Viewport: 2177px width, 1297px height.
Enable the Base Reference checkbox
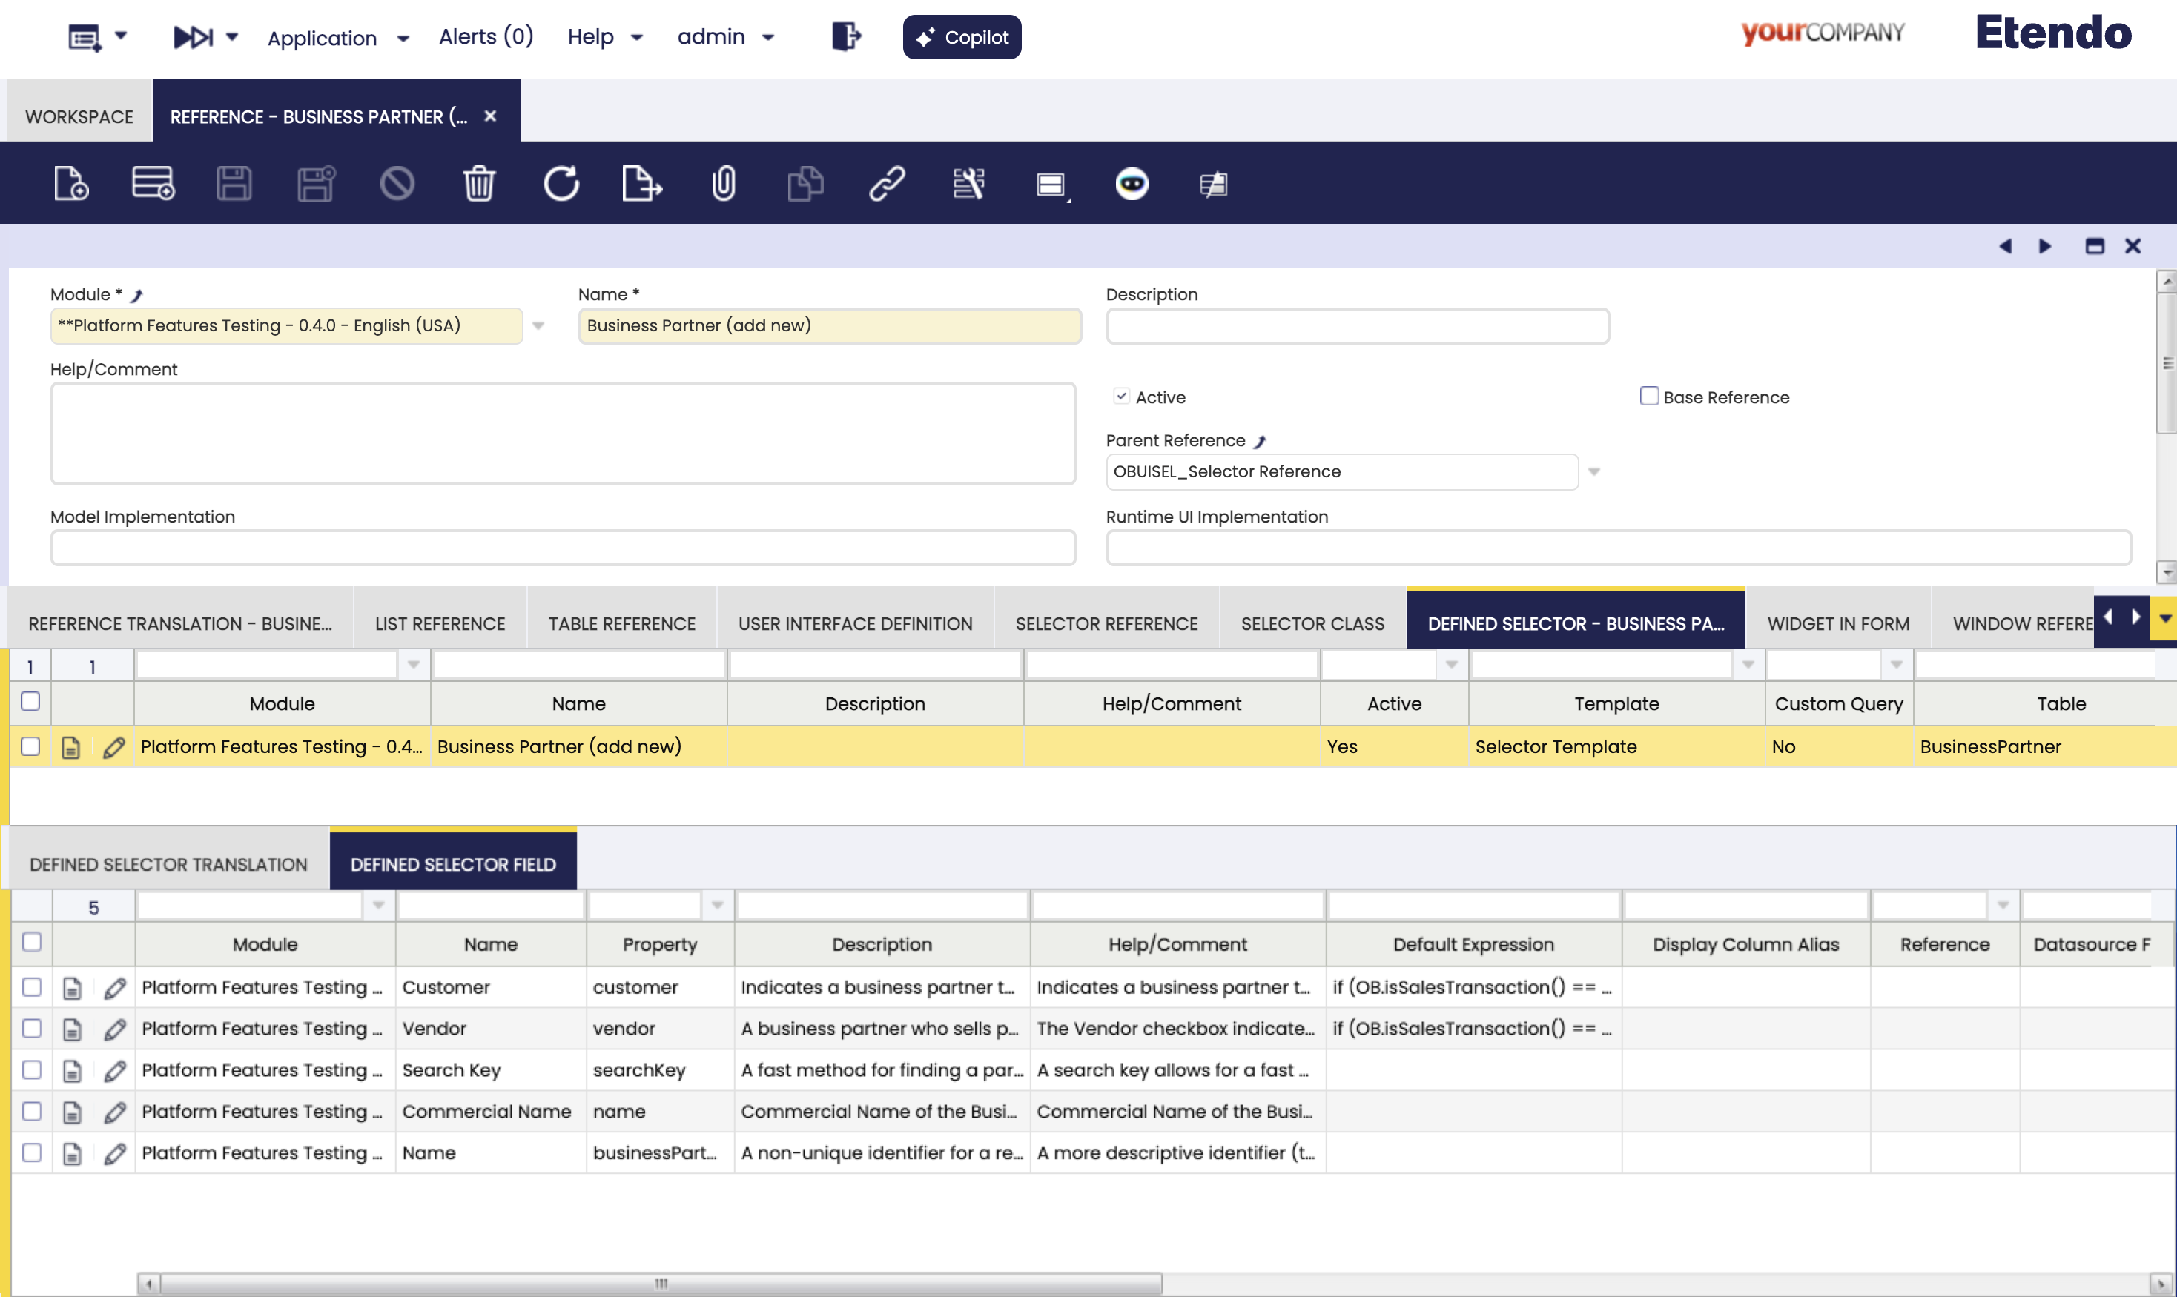[x=1649, y=396]
